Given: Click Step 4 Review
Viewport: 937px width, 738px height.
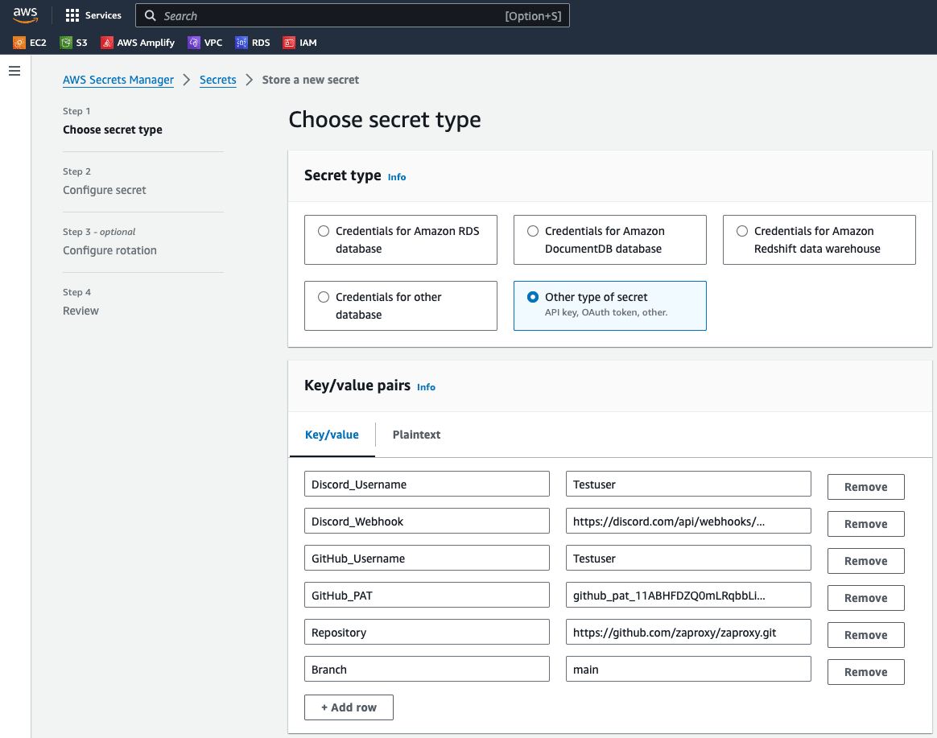Looking at the screenshot, I should (80, 311).
